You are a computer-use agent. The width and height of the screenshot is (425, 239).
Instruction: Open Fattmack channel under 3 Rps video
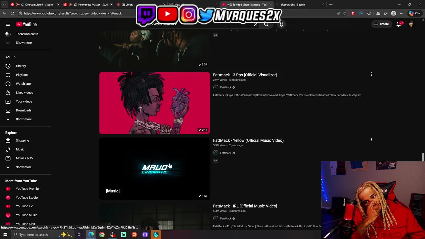(226, 87)
